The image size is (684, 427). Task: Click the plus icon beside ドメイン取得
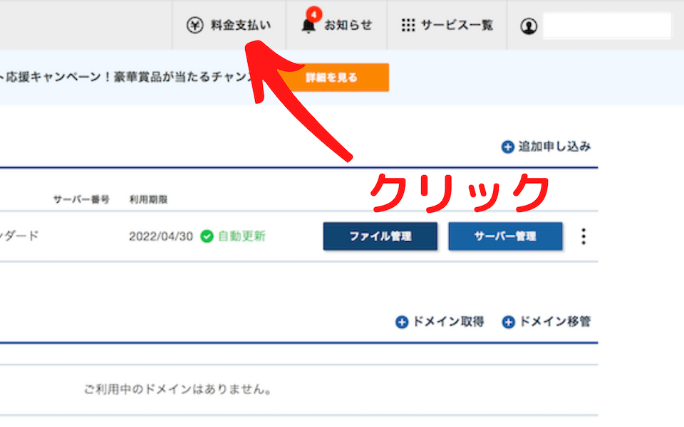click(402, 322)
